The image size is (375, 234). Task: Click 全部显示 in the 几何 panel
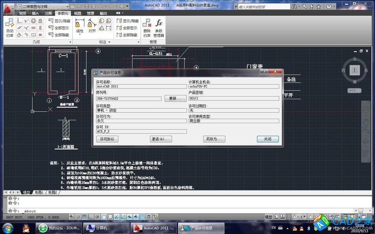[x=59, y=28]
